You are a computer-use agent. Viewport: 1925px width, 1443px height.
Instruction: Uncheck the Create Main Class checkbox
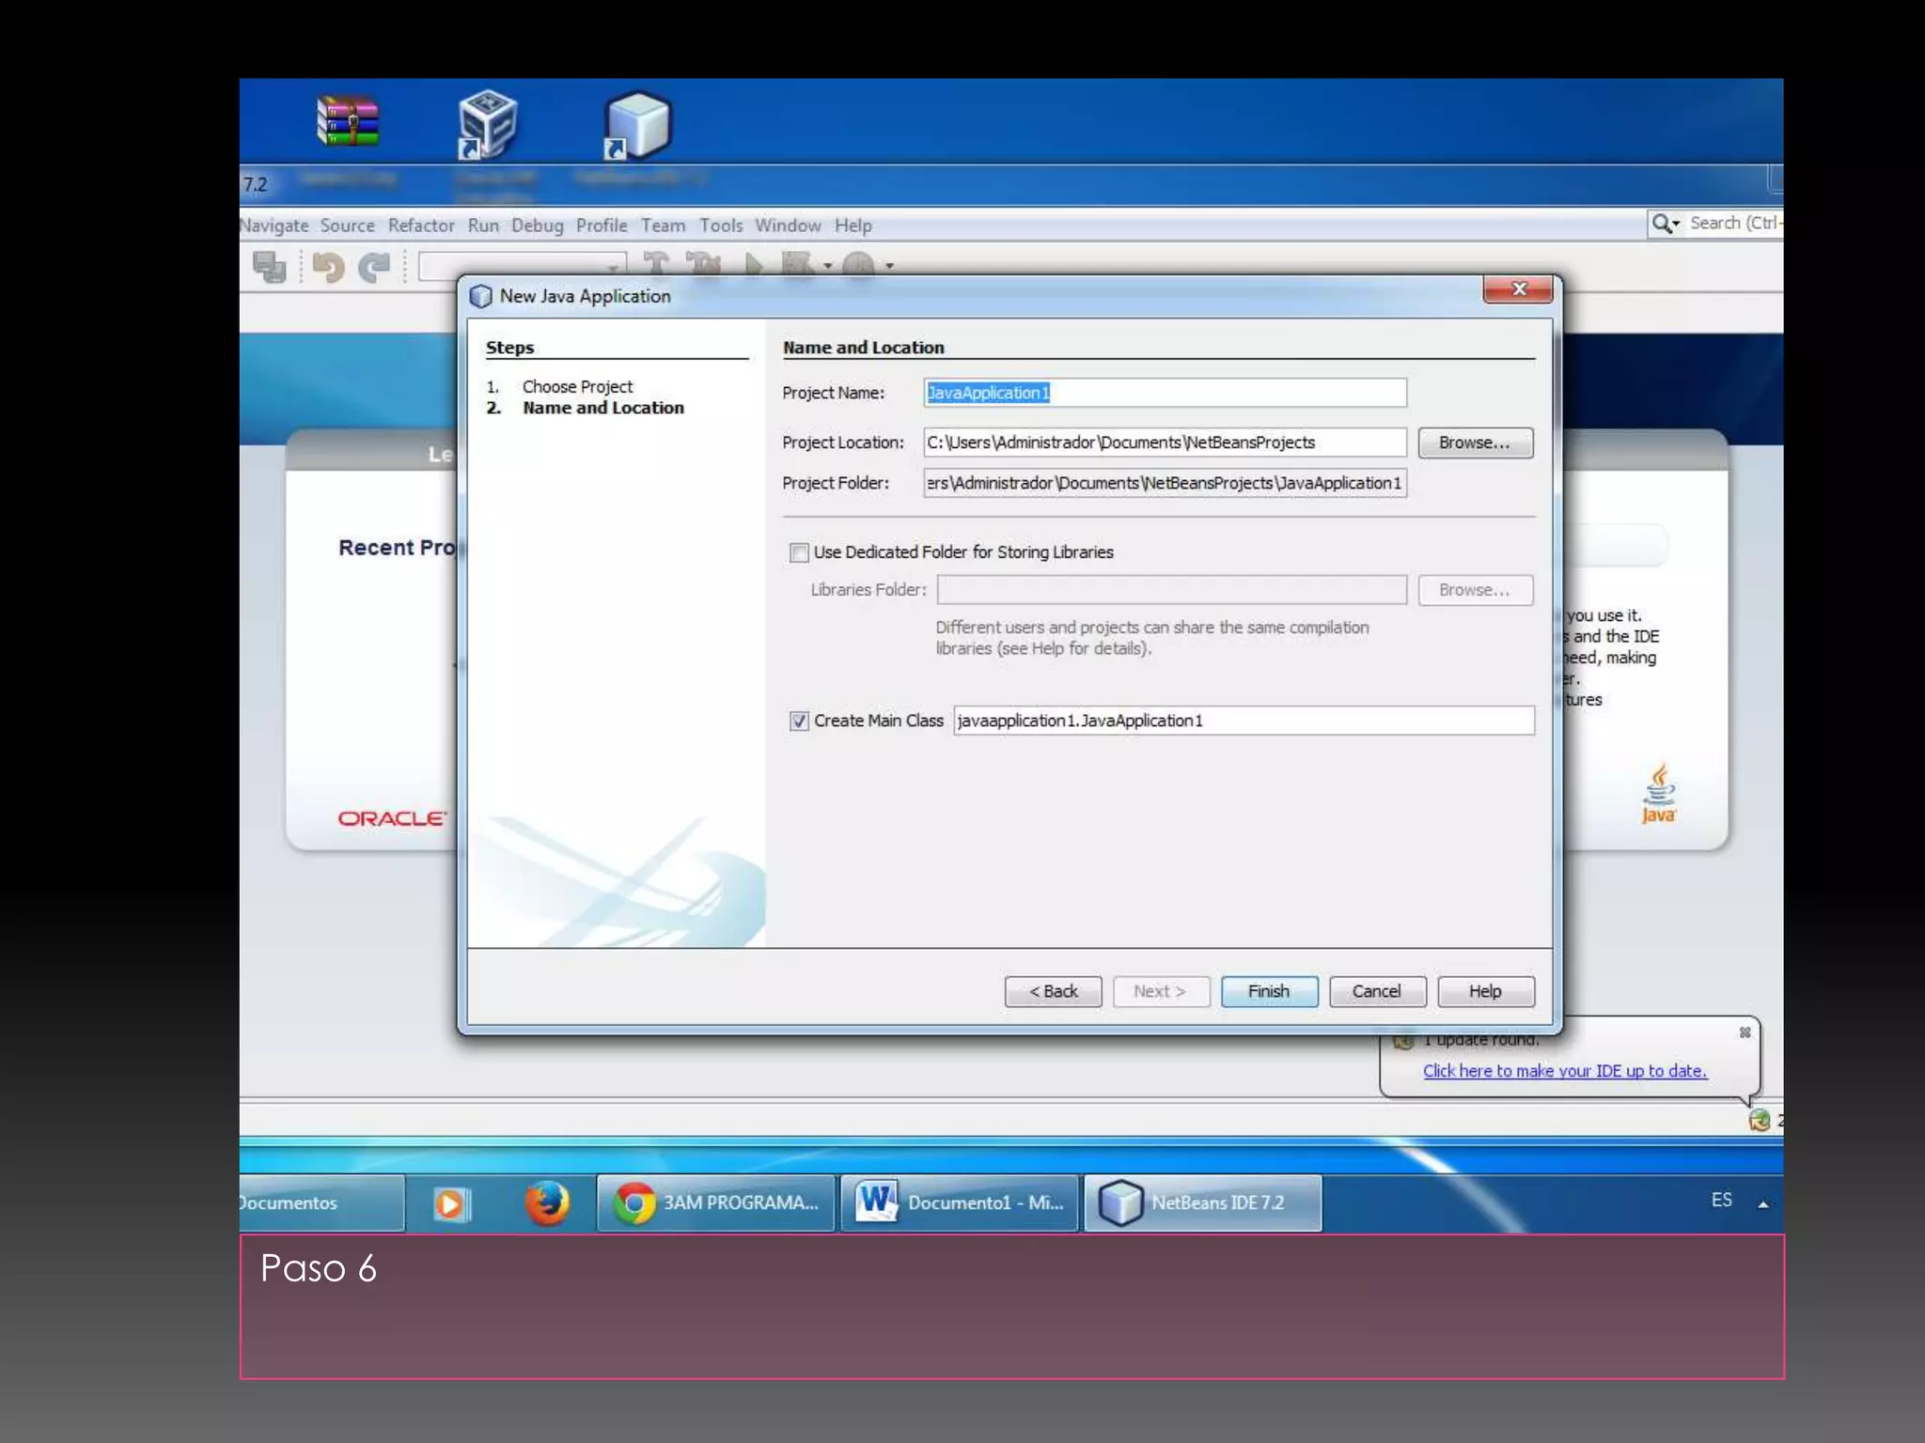point(799,721)
